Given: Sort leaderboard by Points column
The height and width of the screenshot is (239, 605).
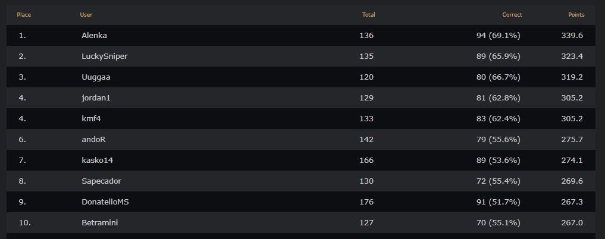Looking at the screenshot, I should point(576,15).
